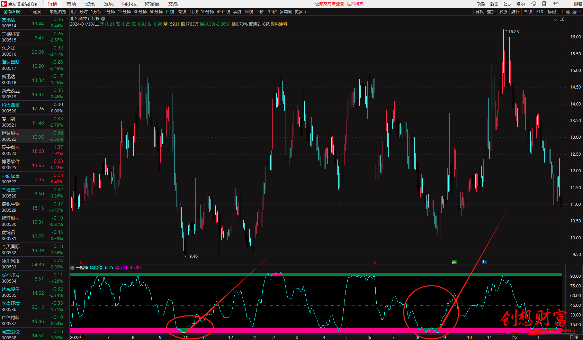Click the green 减 marker on timeline

454,262
